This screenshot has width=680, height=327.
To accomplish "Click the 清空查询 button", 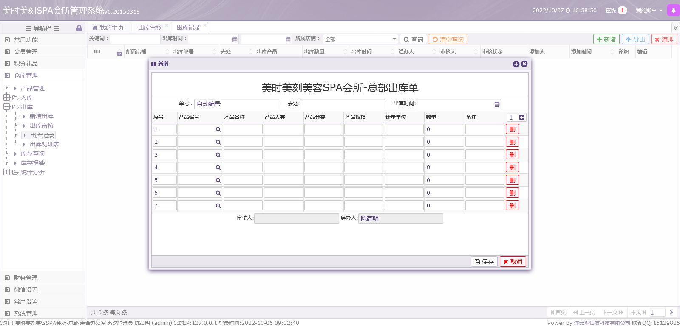I will (x=448, y=39).
